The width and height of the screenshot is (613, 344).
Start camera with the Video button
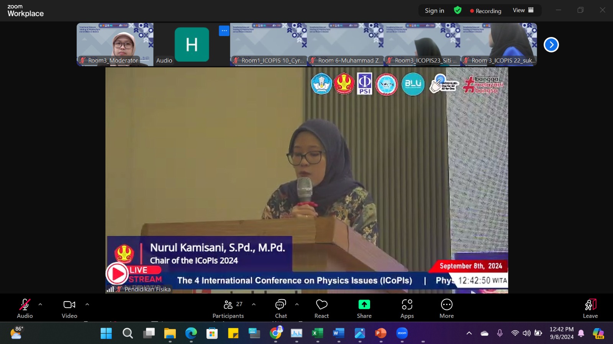pos(69,308)
